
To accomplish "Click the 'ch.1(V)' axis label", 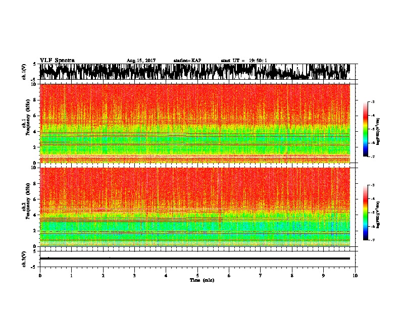I will pos(24,72).
